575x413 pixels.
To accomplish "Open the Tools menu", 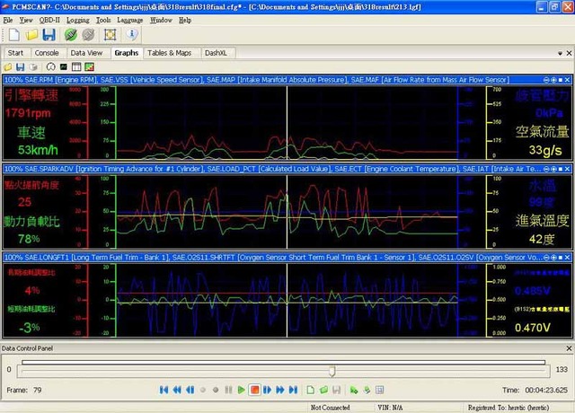I will pyautogui.click(x=103, y=19).
